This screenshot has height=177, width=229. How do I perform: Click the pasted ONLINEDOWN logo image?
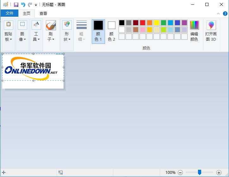(33, 67)
